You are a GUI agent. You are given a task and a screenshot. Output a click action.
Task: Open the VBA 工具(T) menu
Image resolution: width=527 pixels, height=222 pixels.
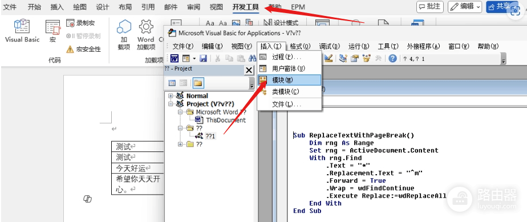[x=388, y=46]
